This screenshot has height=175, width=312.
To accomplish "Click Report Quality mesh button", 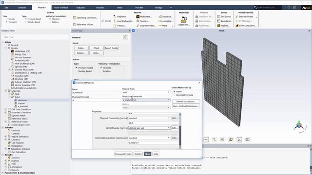I will [112, 48].
